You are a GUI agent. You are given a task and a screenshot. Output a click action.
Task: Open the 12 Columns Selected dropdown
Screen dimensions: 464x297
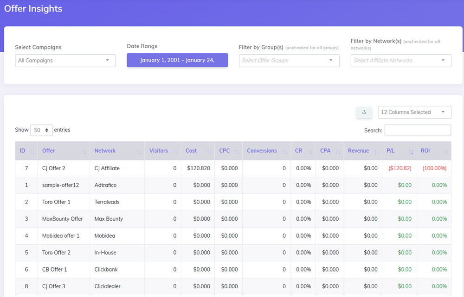(x=414, y=112)
